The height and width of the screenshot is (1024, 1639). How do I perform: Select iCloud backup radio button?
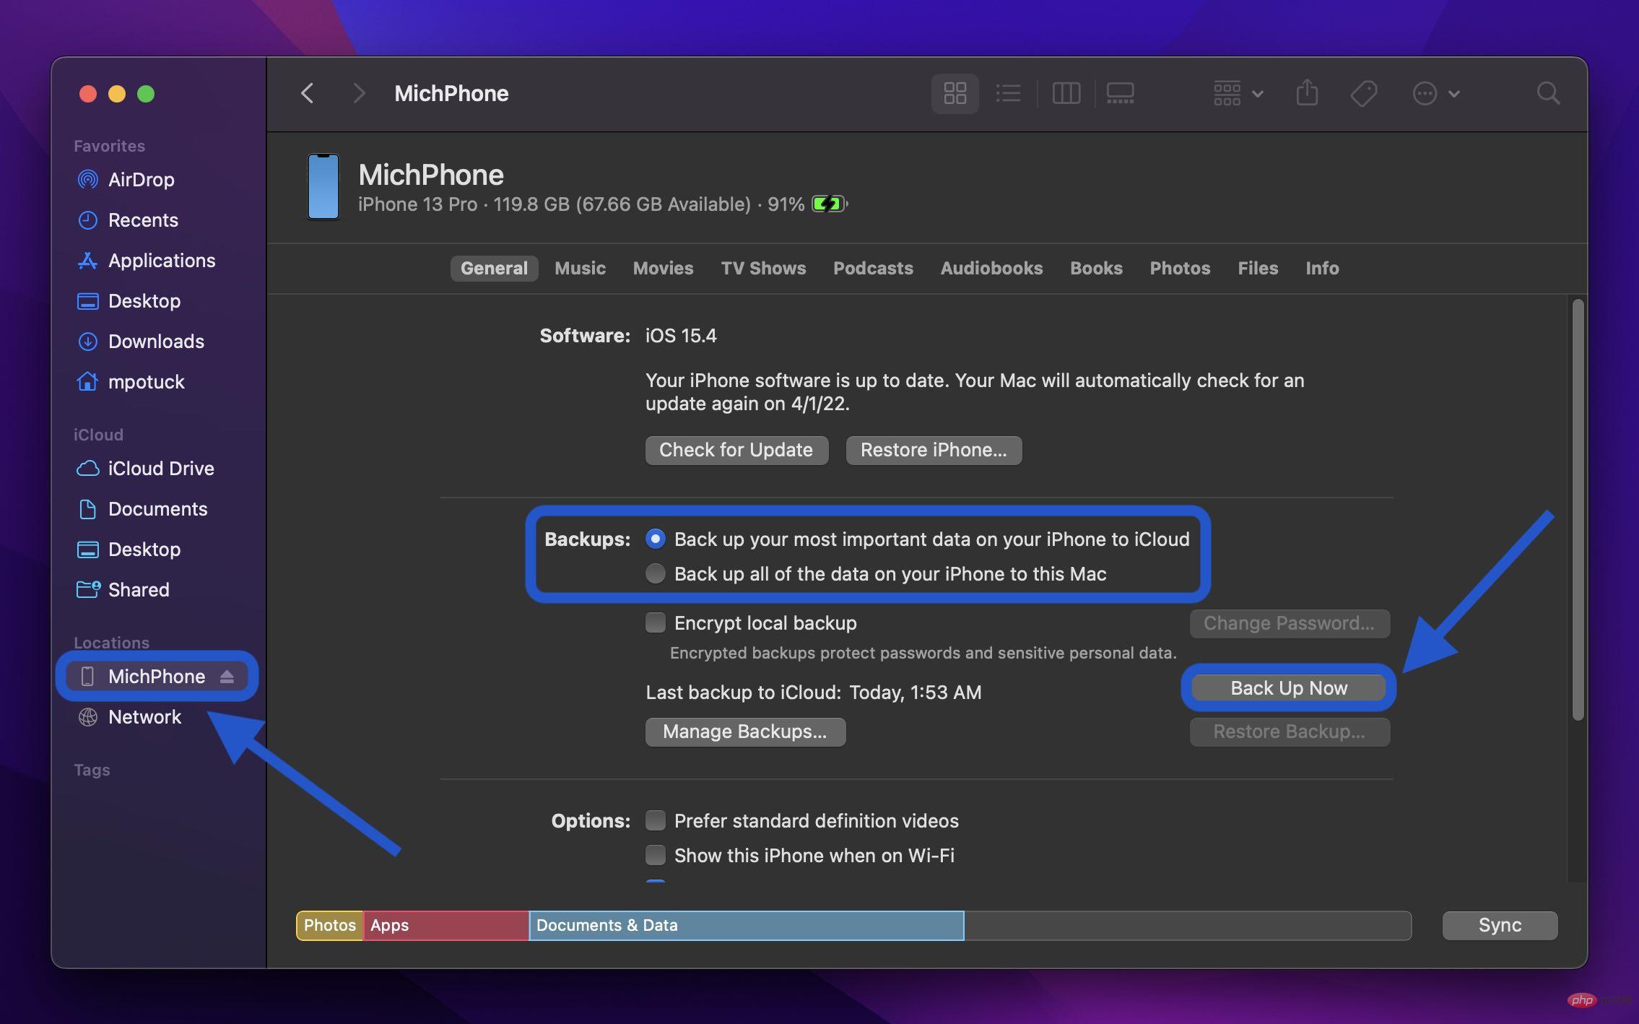tap(654, 539)
